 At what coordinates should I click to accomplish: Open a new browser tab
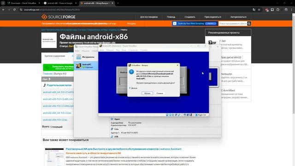tap(118, 3)
